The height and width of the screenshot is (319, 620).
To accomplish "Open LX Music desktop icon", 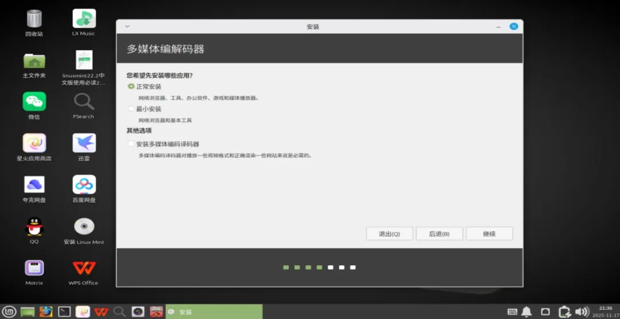I will [84, 18].
